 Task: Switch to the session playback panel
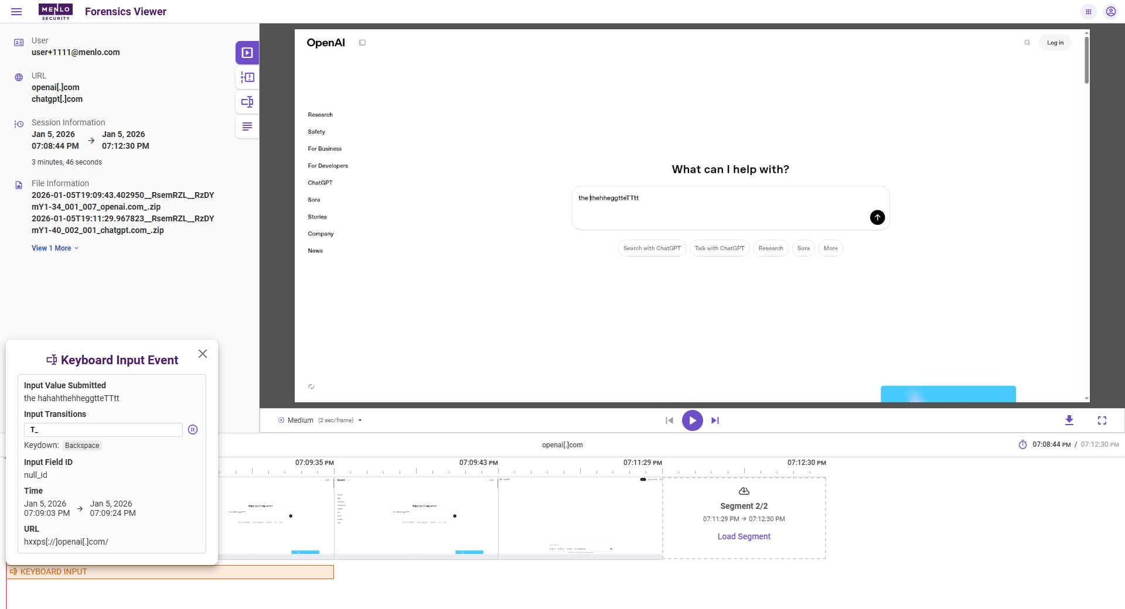(x=247, y=53)
